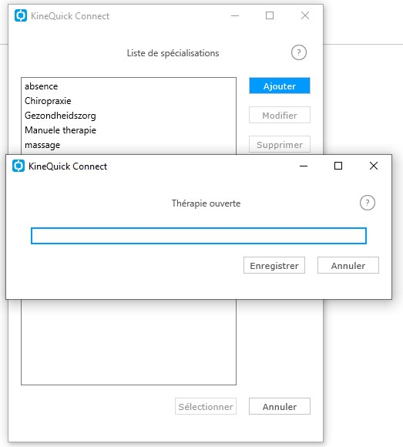The width and height of the screenshot is (403, 447).
Task: Close the Liste de spécialisations window
Action: point(305,15)
